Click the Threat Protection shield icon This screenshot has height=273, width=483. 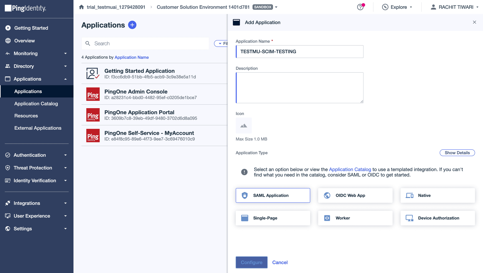[8, 168]
